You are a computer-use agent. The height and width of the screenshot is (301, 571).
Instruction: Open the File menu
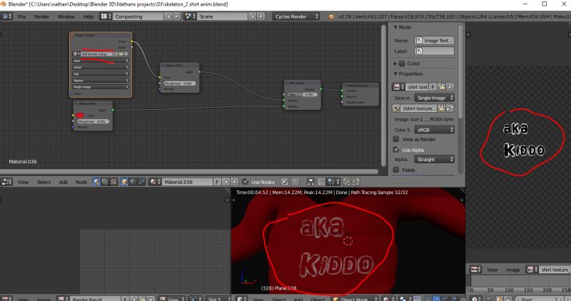22,16
